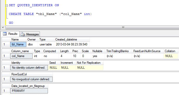Select the Length value 4

point(65,56)
